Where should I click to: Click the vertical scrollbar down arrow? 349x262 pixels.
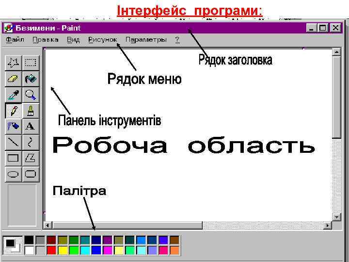pos(336,216)
